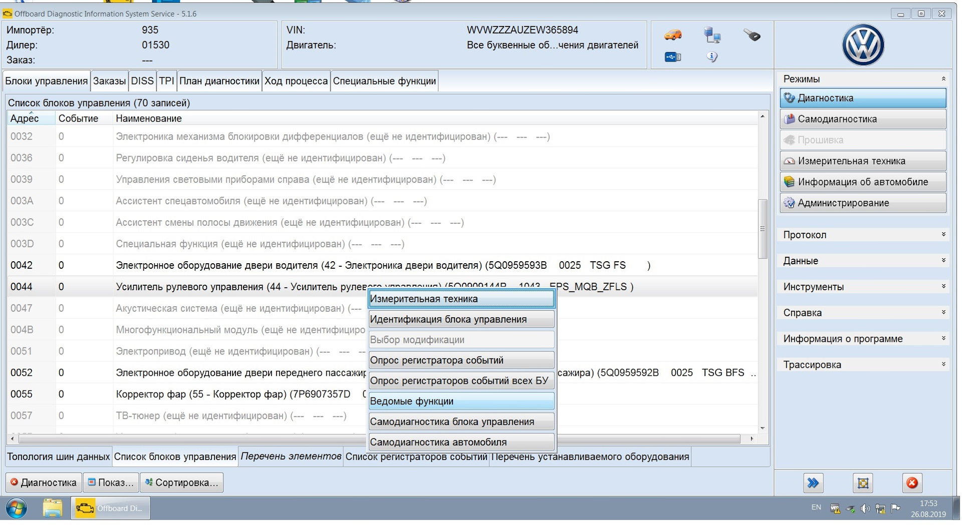962x525 pixels.
Task: Open the Диагностика mode
Action: click(863, 98)
